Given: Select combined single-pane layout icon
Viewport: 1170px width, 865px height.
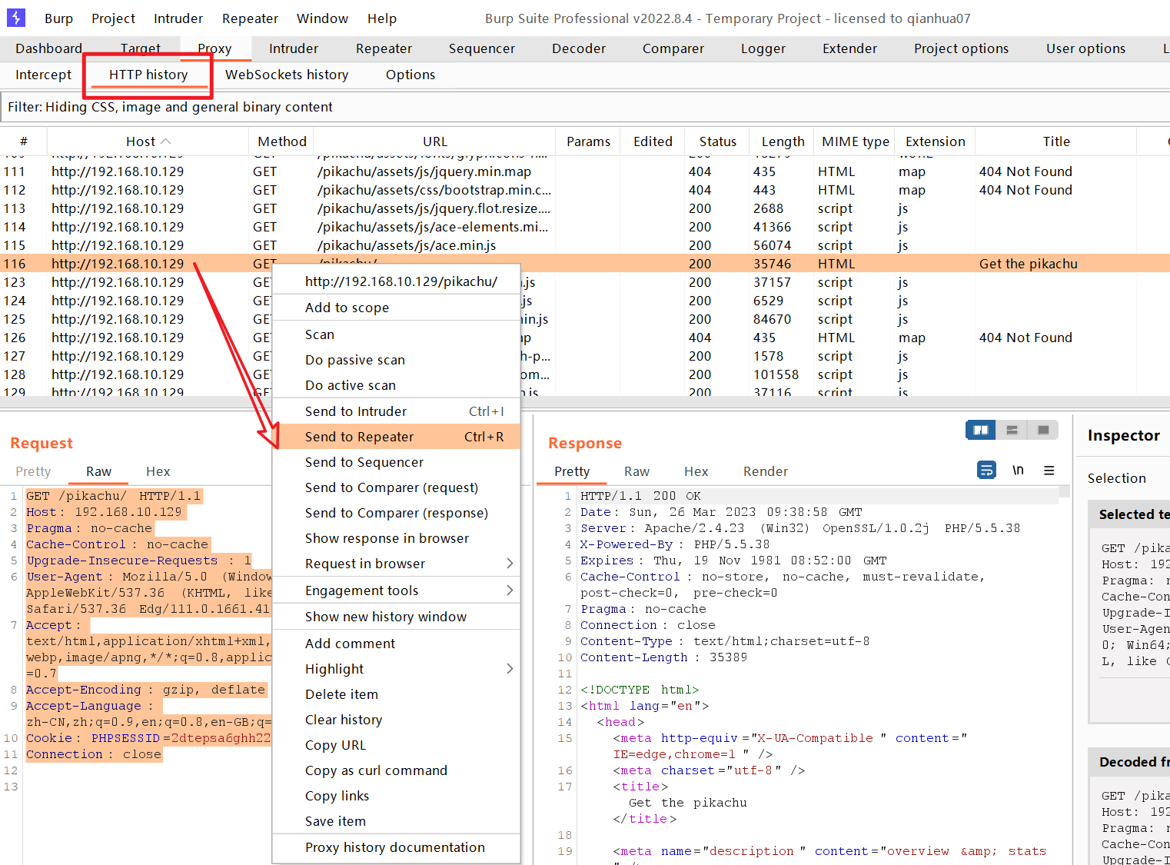Looking at the screenshot, I should (x=1043, y=430).
